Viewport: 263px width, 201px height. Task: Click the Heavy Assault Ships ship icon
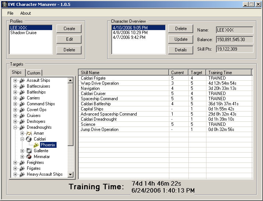22,174
